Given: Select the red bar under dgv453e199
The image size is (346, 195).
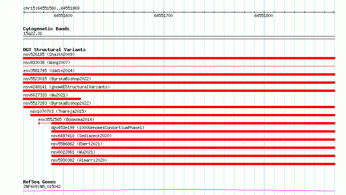Looking at the screenshot, I should 193,131.
